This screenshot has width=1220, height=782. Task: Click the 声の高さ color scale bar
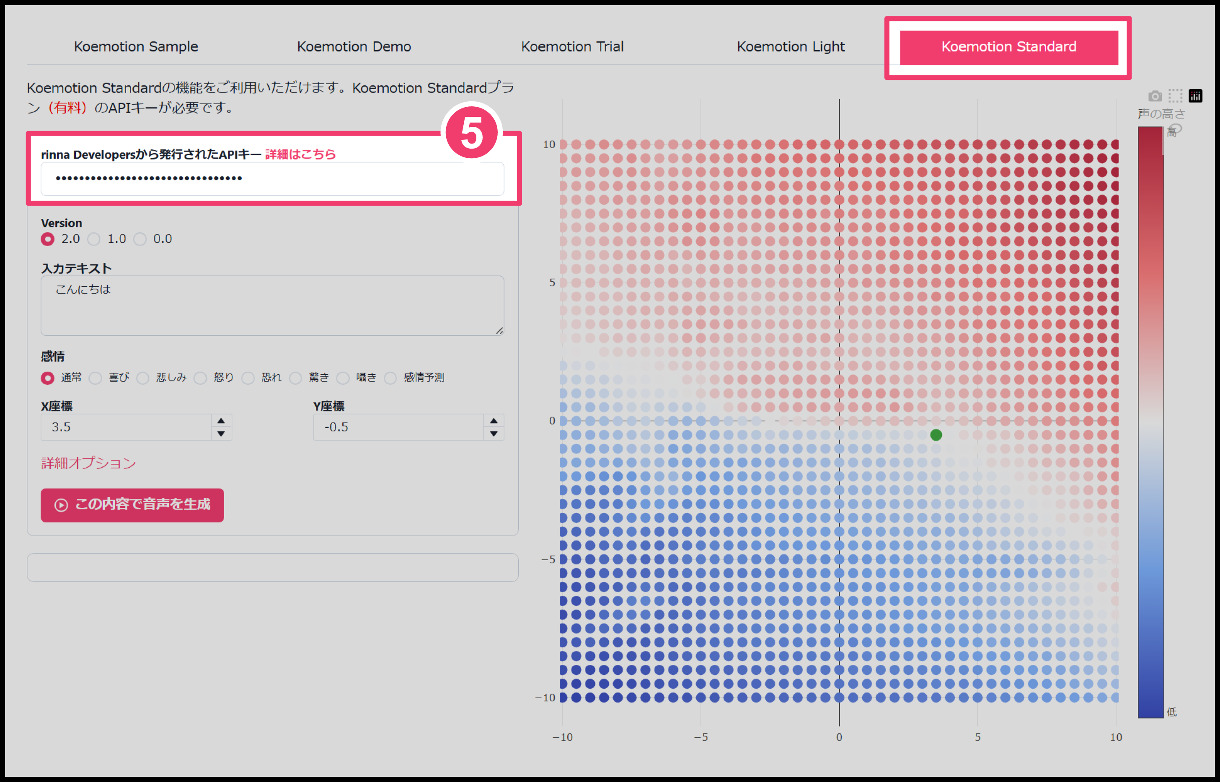coord(1150,422)
